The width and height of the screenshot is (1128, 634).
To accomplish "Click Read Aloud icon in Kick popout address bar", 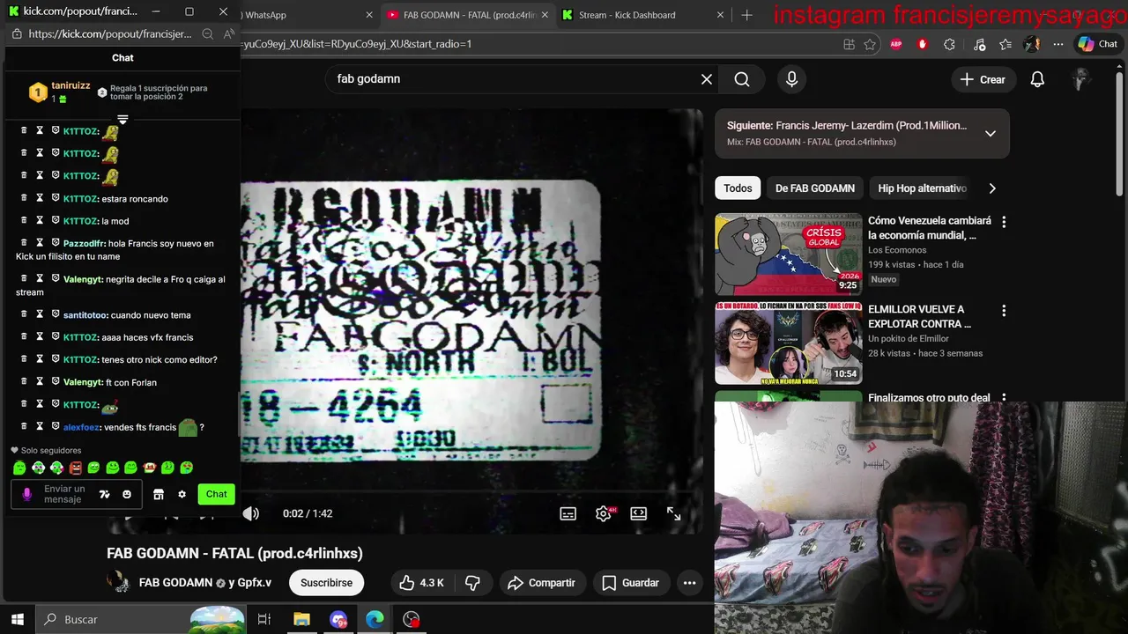I will [x=228, y=34].
